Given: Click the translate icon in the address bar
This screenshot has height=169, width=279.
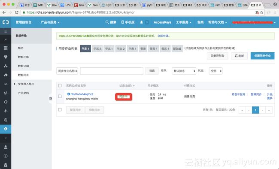Looking at the screenshot, I should (257, 12).
